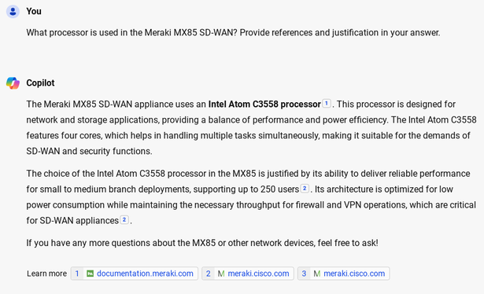The image size is (484, 294).
Task: Open citation 1 after Intel Atom C3558 processor
Action: [x=327, y=103]
